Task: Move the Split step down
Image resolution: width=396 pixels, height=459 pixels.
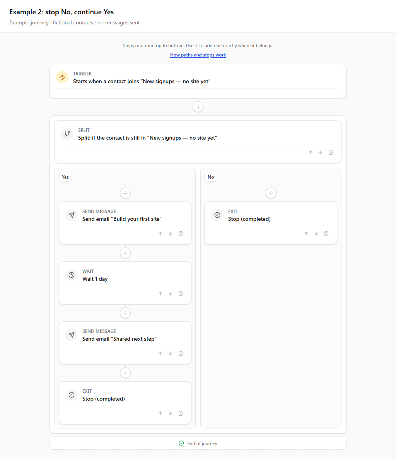Action: pos(321,152)
